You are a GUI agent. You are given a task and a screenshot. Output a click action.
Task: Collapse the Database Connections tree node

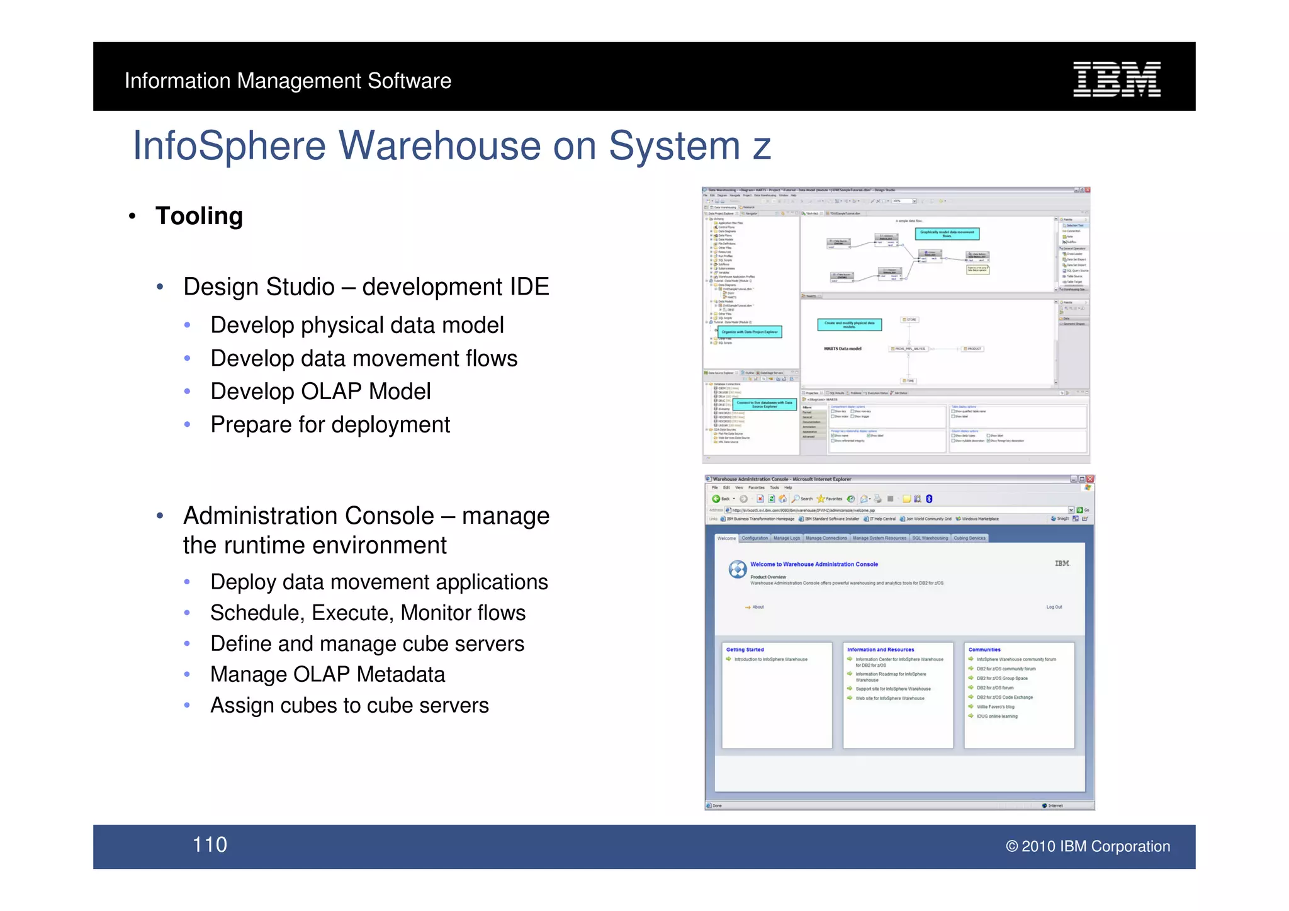pyautogui.click(x=706, y=384)
